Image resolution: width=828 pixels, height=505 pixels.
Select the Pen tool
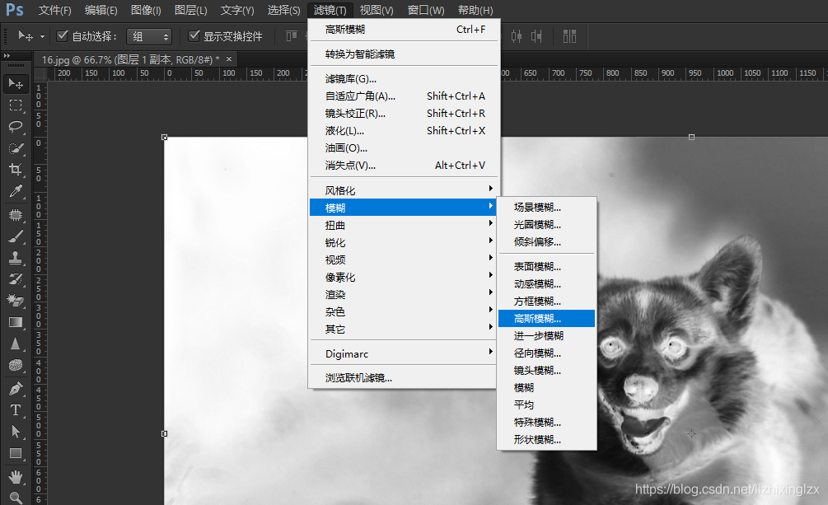(16, 390)
